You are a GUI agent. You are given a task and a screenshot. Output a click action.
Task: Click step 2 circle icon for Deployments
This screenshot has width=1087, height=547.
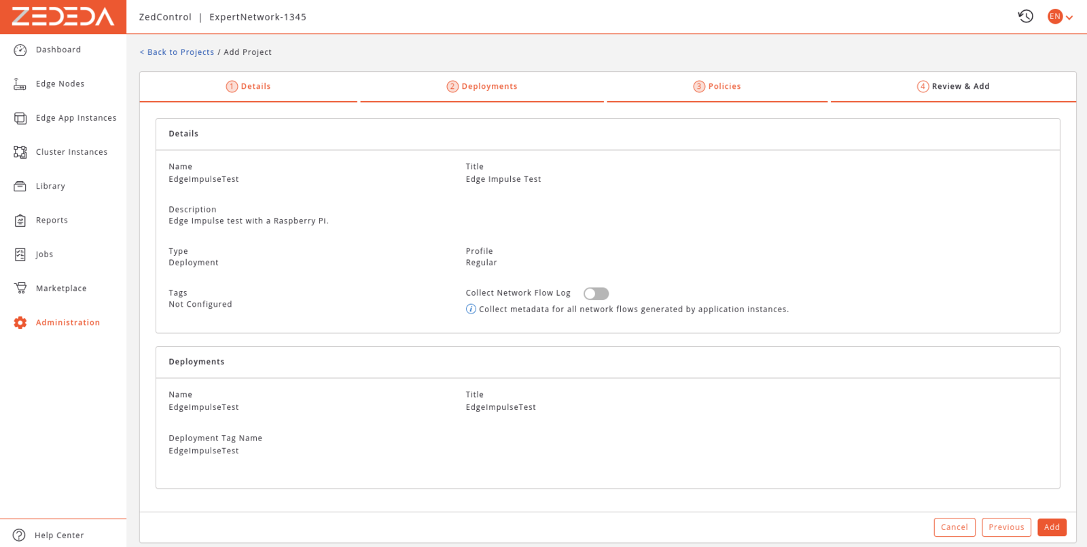point(452,87)
